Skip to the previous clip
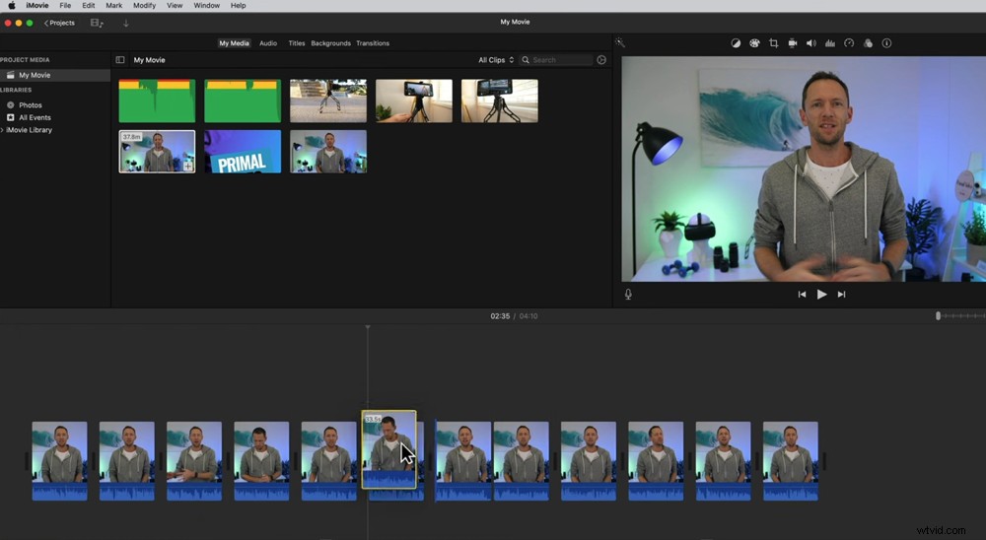This screenshot has width=986, height=540. tap(802, 295)
